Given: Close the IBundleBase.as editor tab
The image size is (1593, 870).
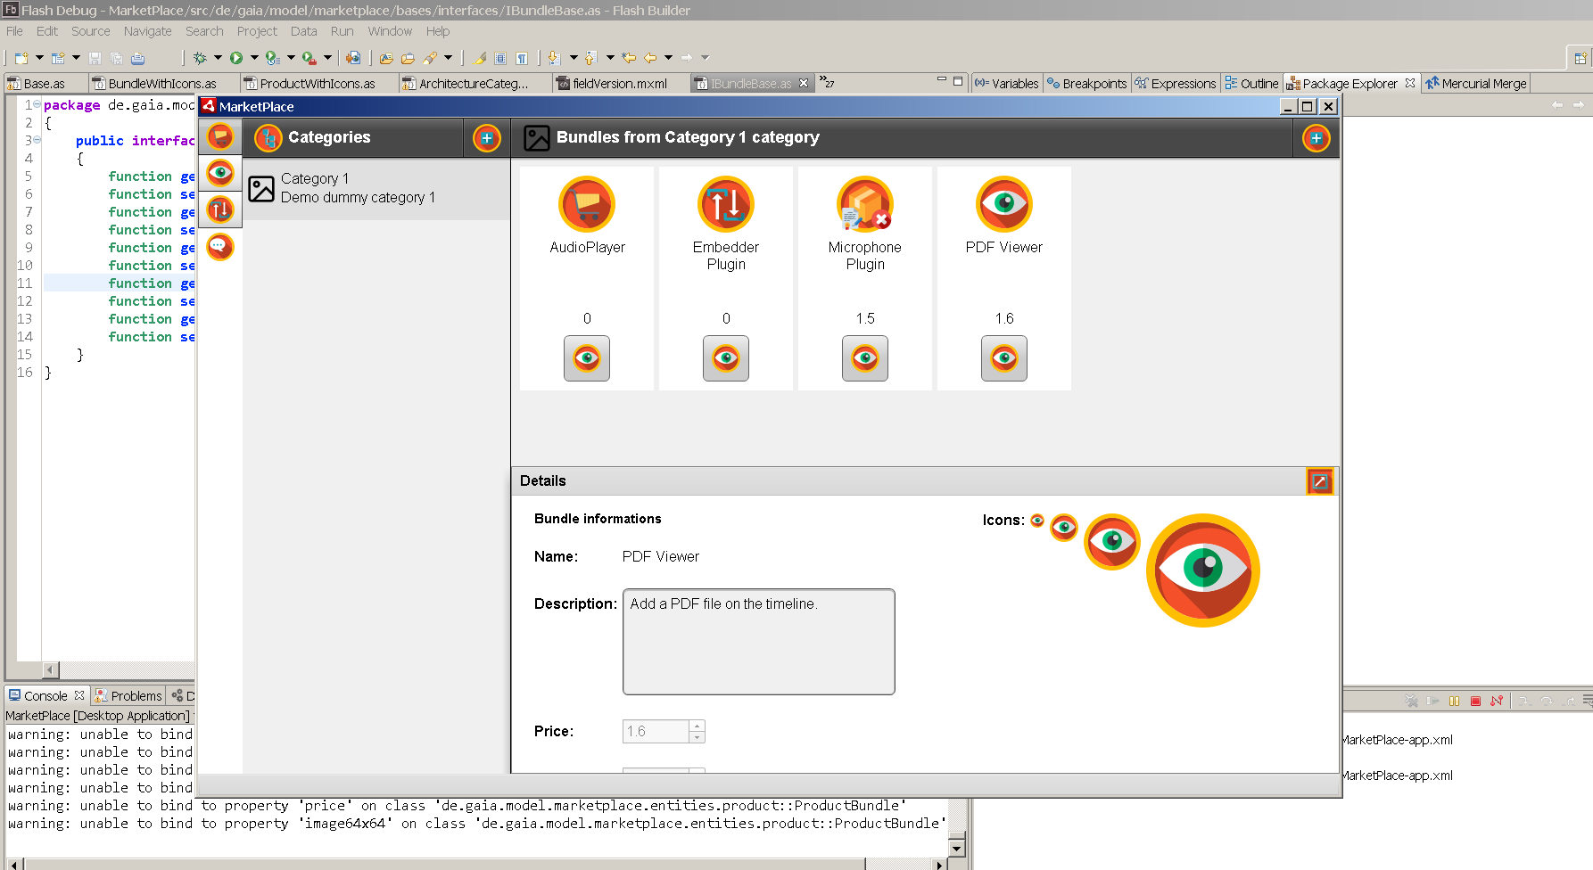Looking at the screenshot, I should click(804, 83).
